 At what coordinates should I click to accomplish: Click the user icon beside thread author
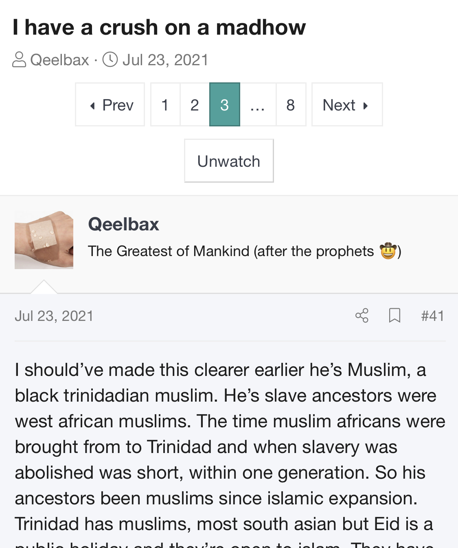(x=19, y=60)
